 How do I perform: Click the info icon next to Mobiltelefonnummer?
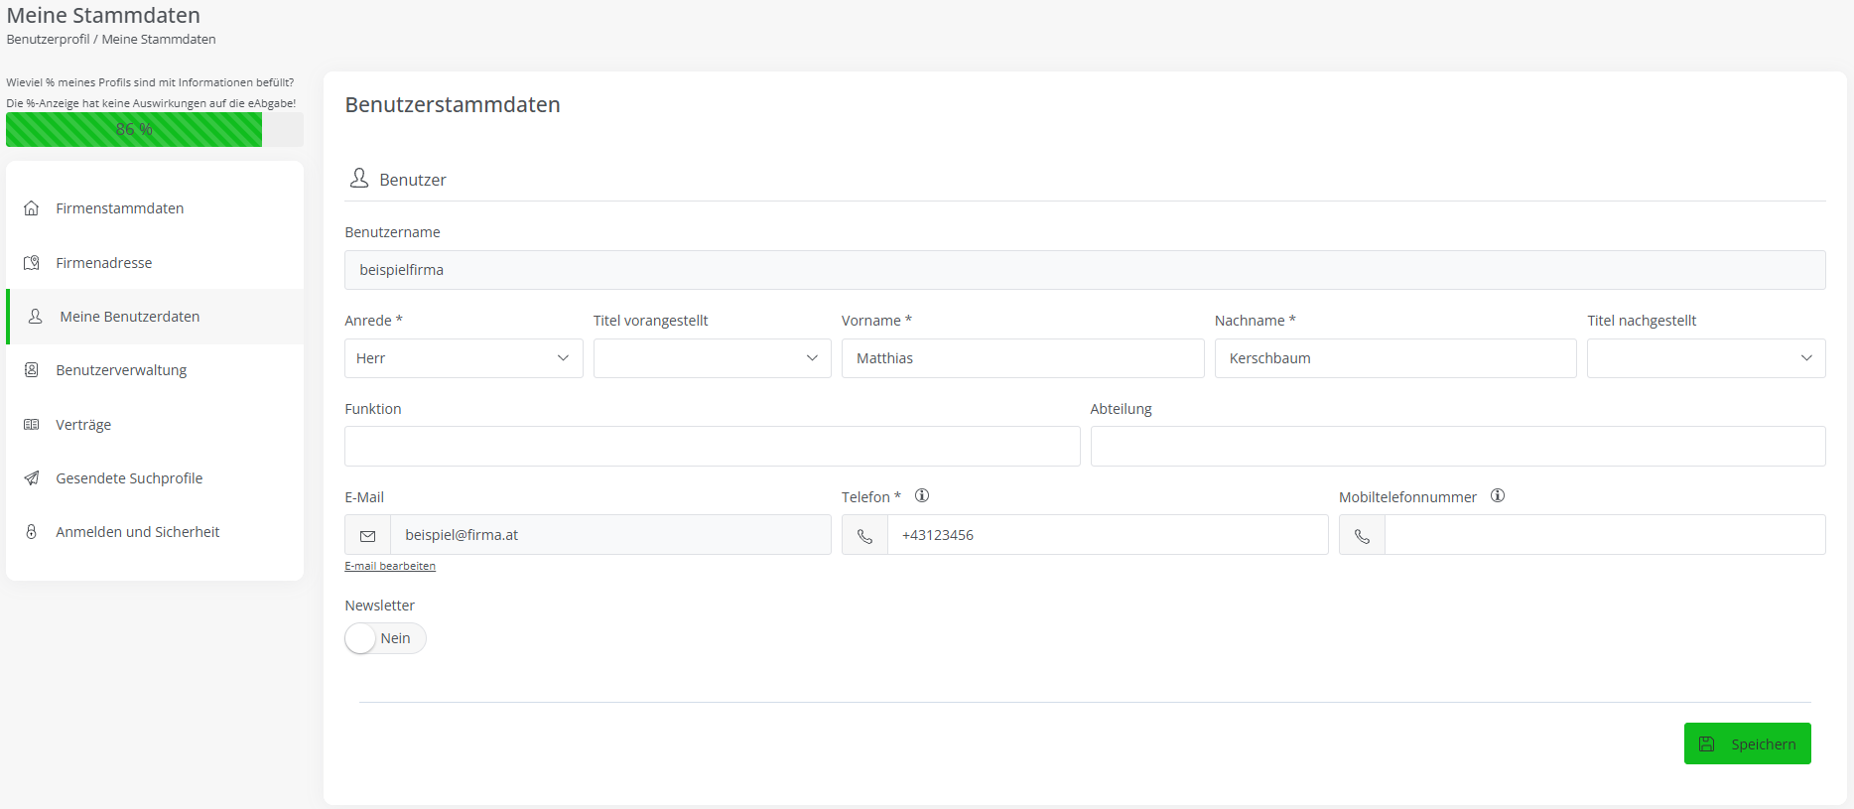pos(1498,496)
